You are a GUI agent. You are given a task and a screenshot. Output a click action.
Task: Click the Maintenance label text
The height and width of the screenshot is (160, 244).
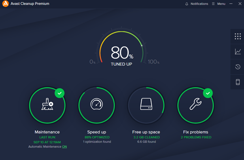(x=47, y=132)
